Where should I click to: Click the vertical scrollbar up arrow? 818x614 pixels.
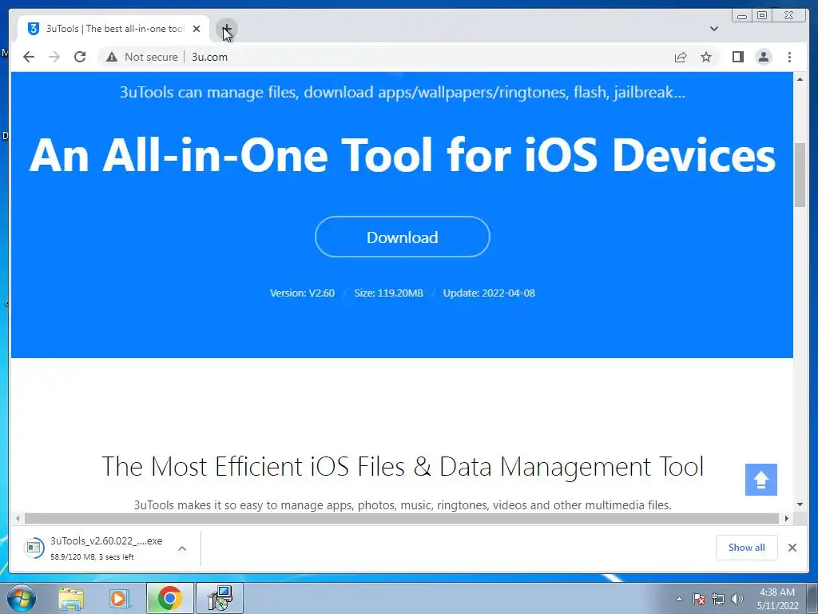[800, 79]
